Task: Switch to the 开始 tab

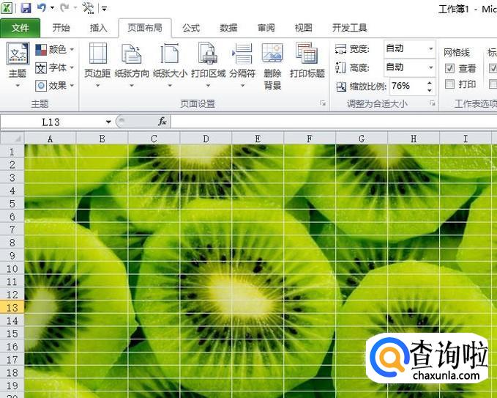Action: (61, 28)
